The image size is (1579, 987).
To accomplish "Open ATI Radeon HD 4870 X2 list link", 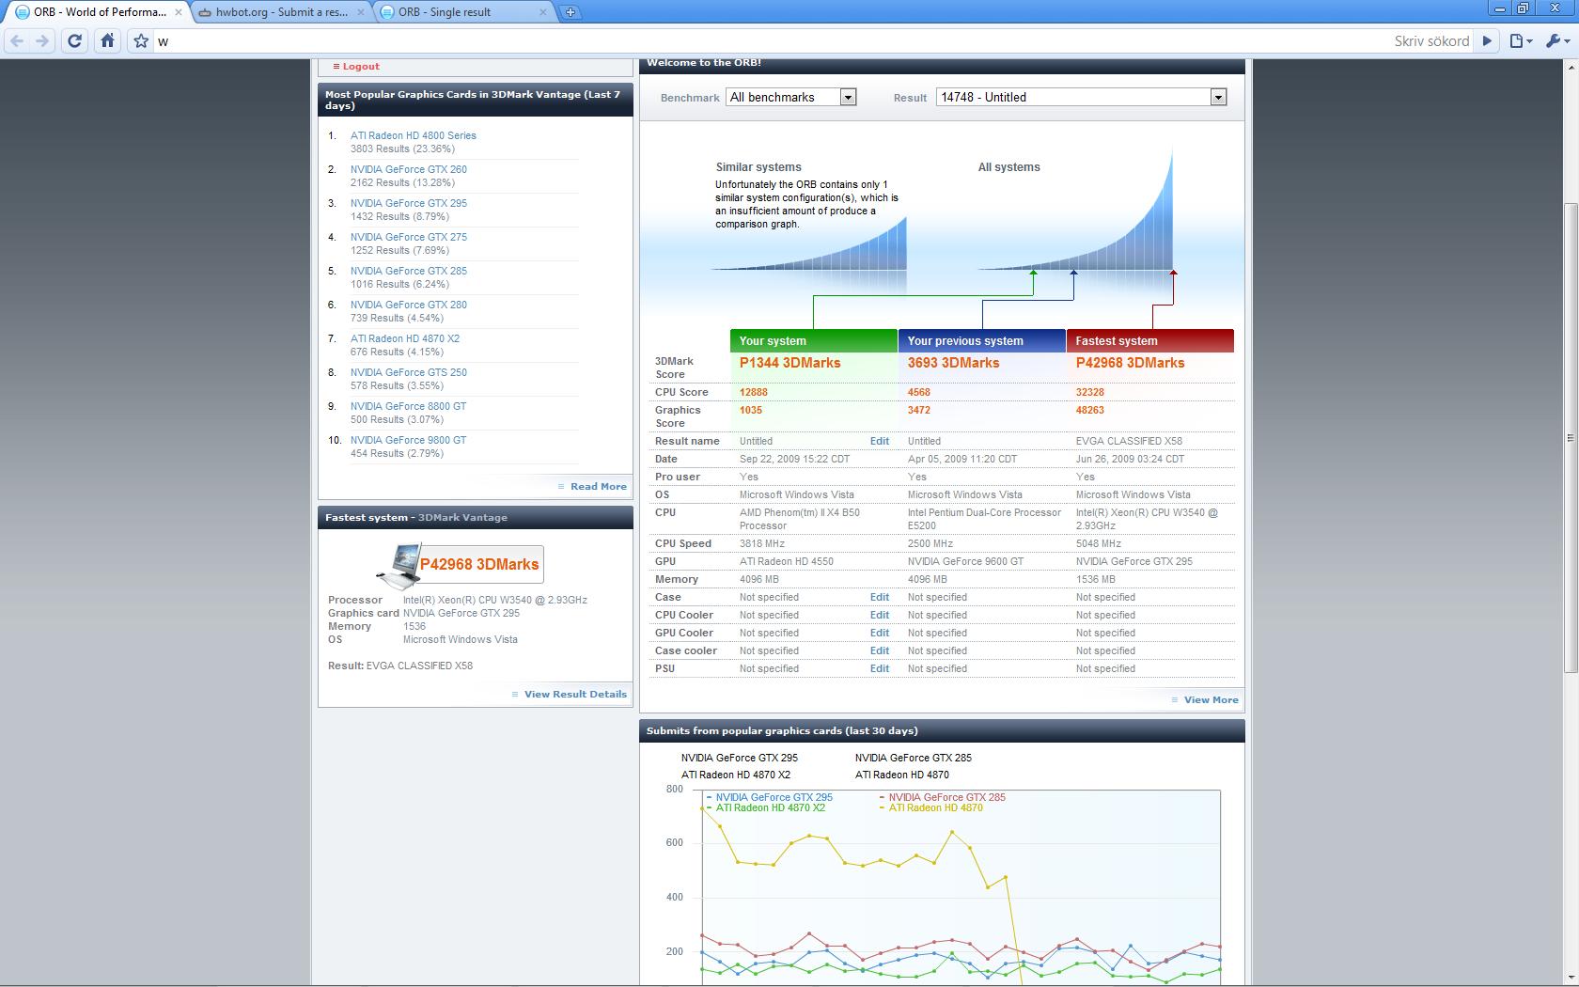I will [x=405, y=338].
